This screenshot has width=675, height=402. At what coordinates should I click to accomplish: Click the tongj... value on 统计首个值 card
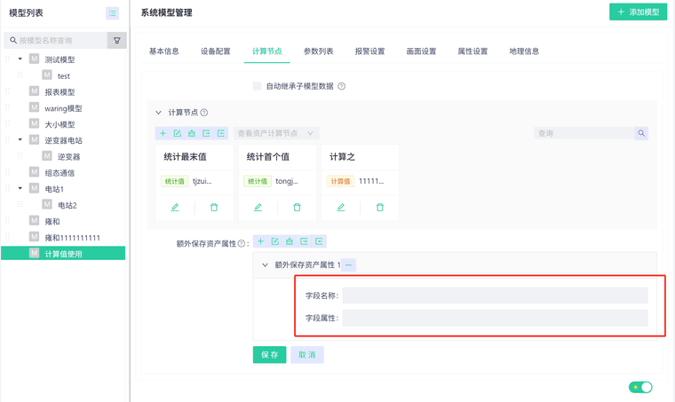point(287,181)
